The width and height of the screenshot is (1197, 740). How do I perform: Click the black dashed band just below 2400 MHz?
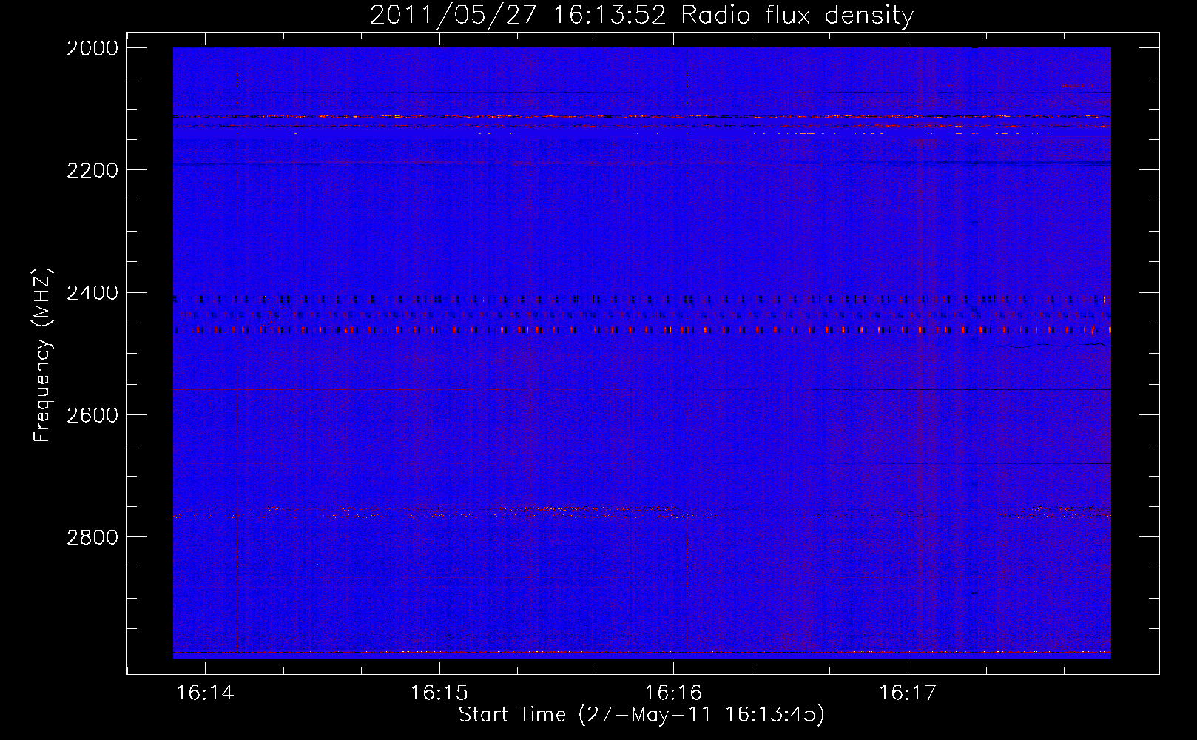592,300
